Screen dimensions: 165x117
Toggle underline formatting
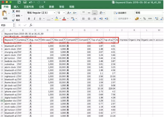click(x=40, y=18)
